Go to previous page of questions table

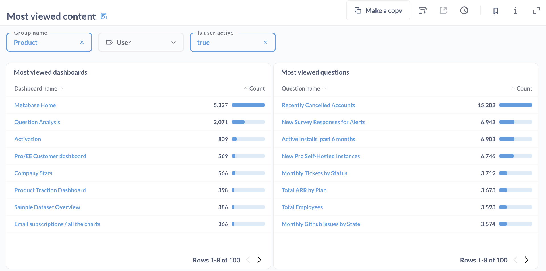[x=515, y=260]
